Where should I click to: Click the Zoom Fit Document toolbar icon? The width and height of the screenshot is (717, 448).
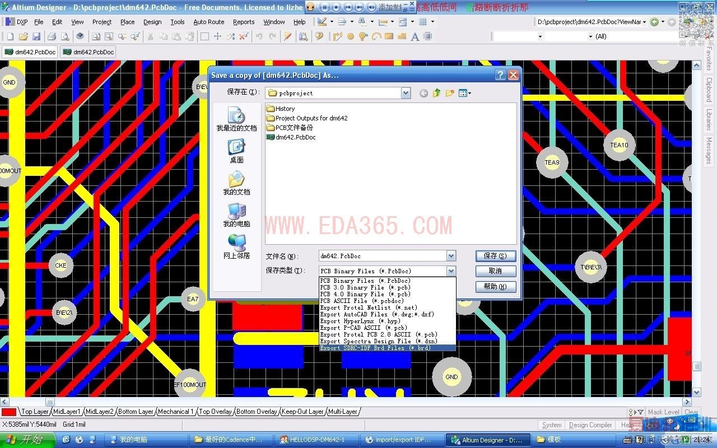pos(95,36)
